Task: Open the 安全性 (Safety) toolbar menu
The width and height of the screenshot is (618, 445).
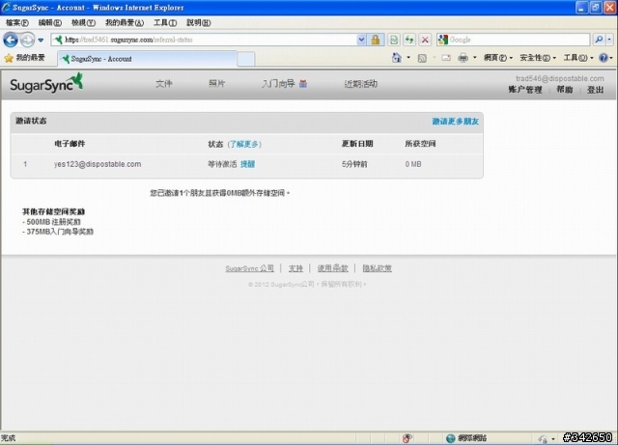Action: click(538, 58)
